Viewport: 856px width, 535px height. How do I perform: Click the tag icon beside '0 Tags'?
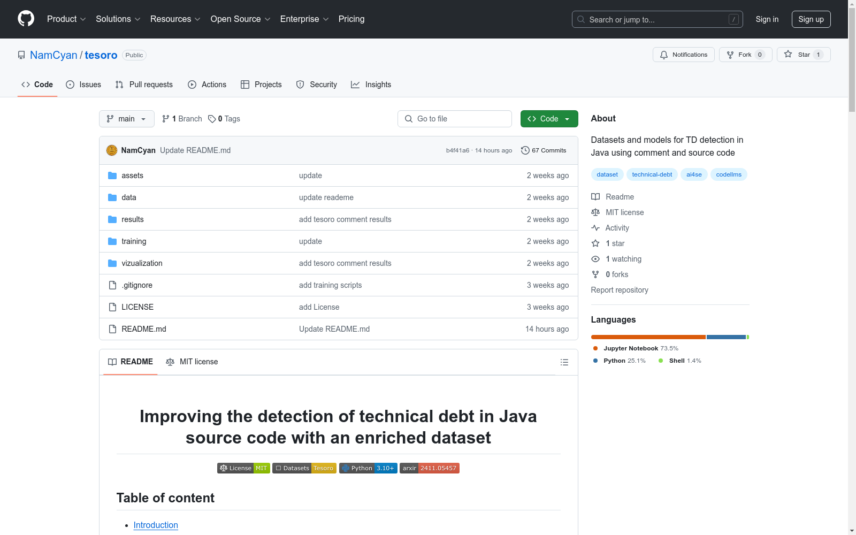[x=212, y=119]
